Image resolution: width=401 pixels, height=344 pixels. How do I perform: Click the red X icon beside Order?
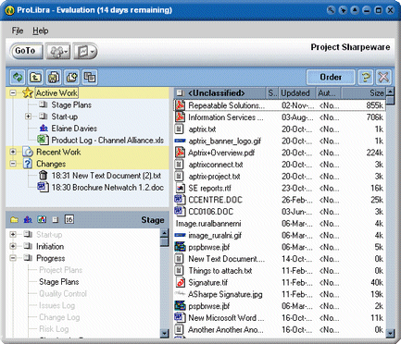[x=383, y=77]
